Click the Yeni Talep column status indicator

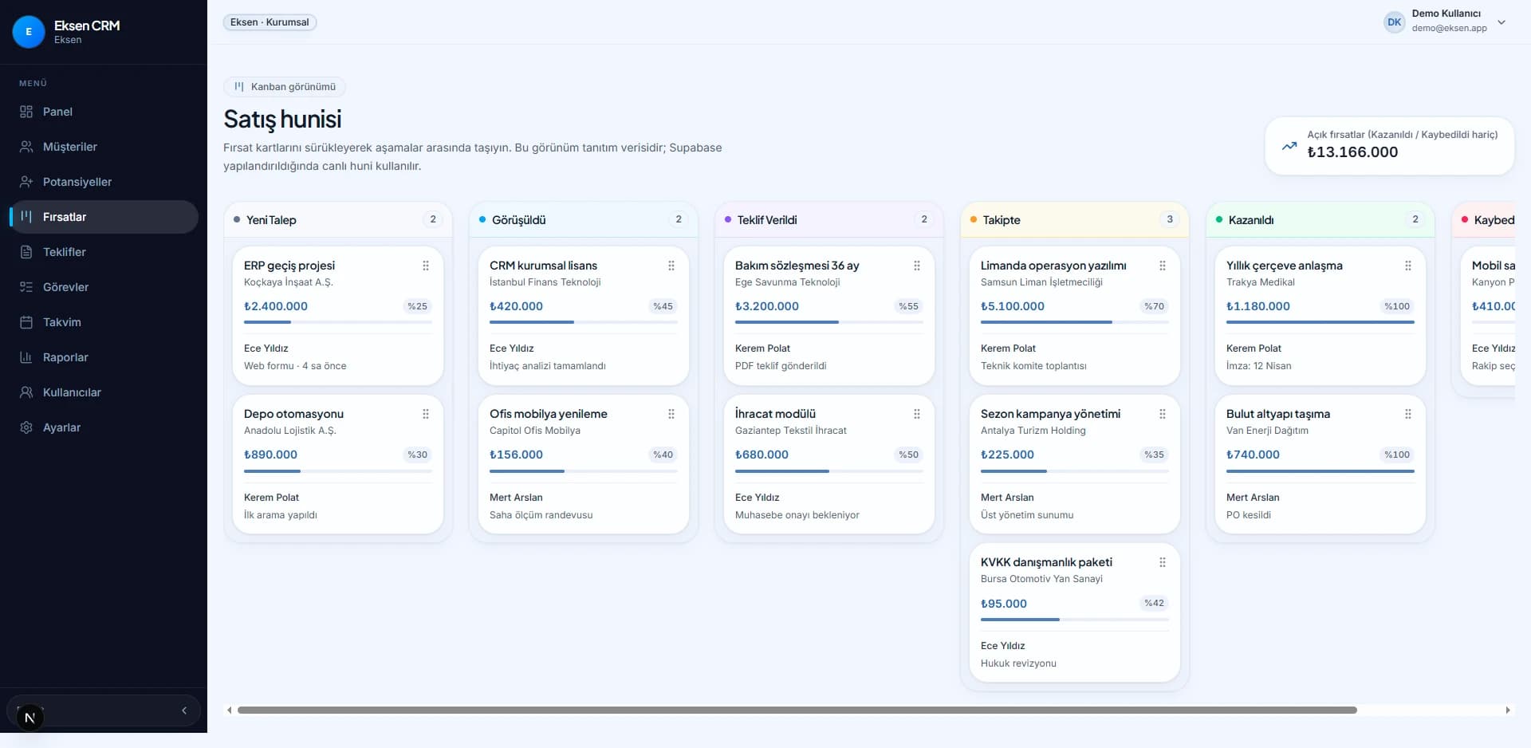[236, 220]
